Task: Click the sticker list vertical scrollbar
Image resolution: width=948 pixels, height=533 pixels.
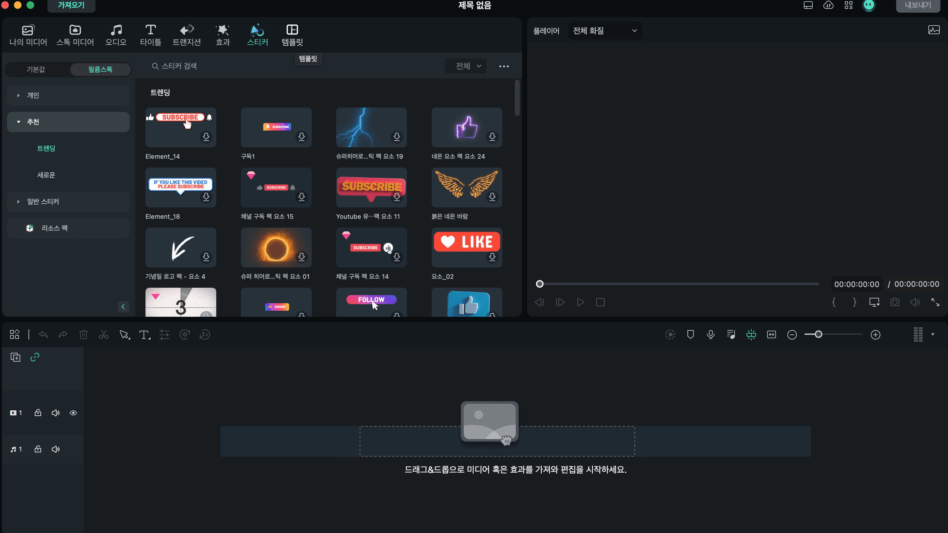Action: click(x=517, y=98)
